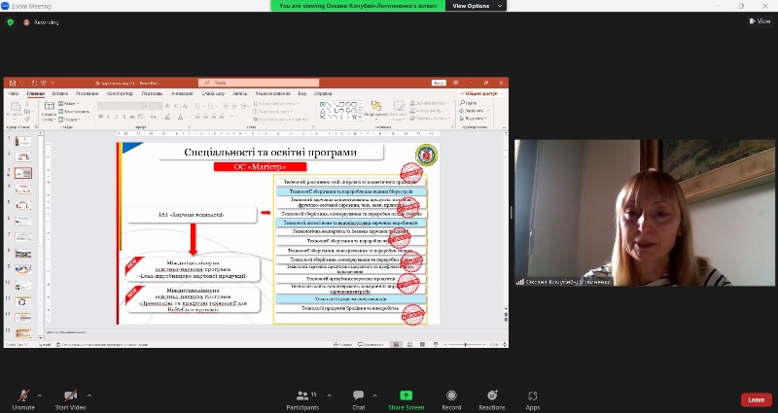Click Заменить replace button
The image size is (778, 413).
[x=475, y=111]
